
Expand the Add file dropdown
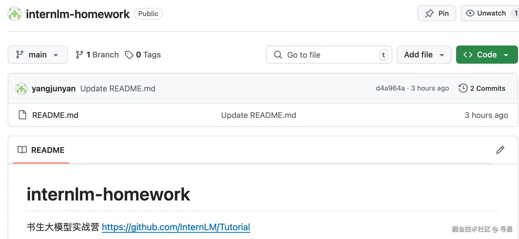(x=424, y=55)
